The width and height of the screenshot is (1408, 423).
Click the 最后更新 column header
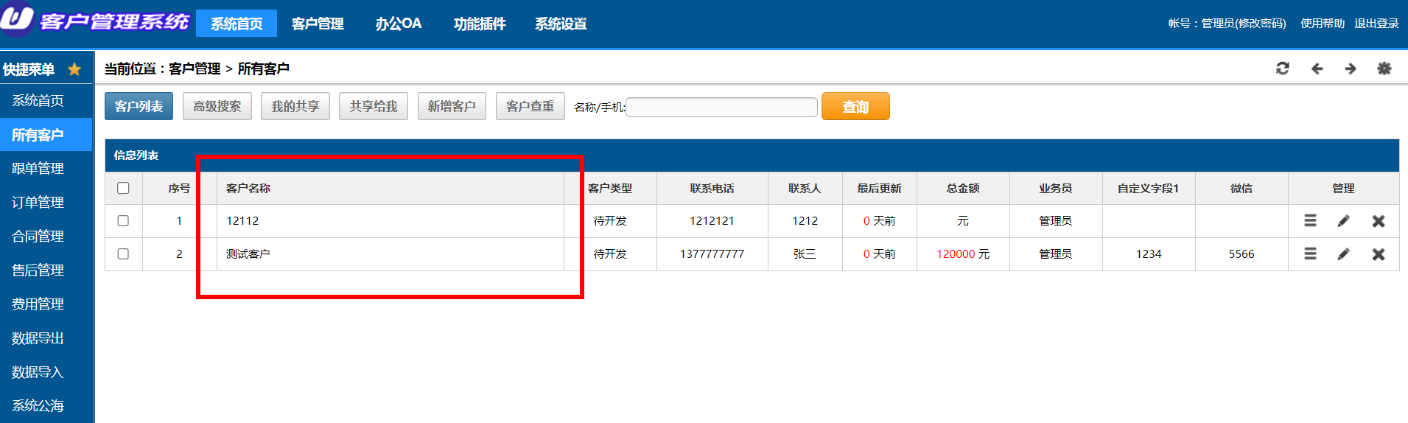click(x=879, y=188)
